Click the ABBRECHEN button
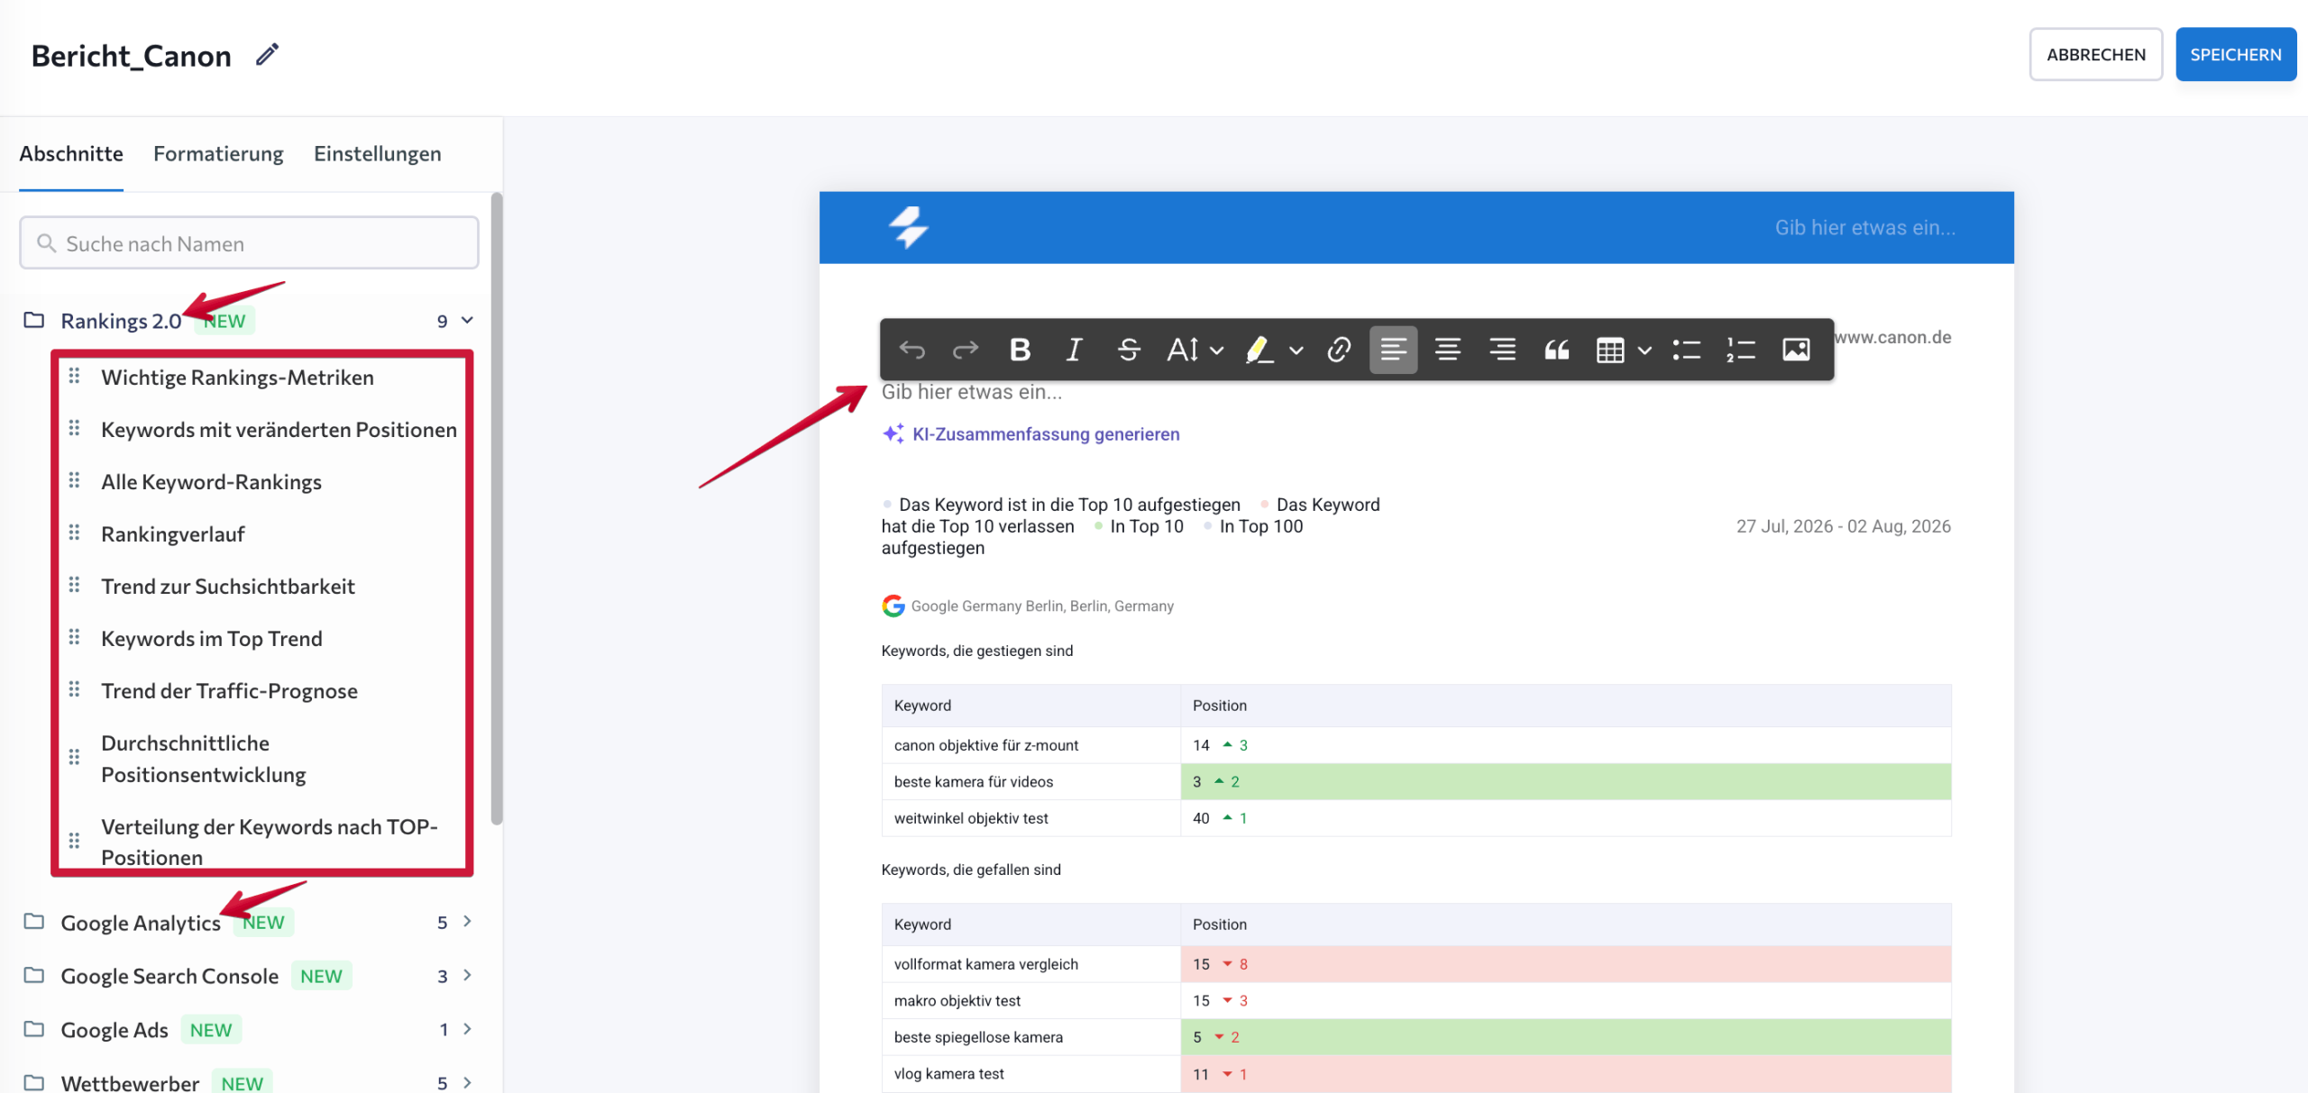The width and height of the screenshot is (2308, 1093). coord(2096,54)
